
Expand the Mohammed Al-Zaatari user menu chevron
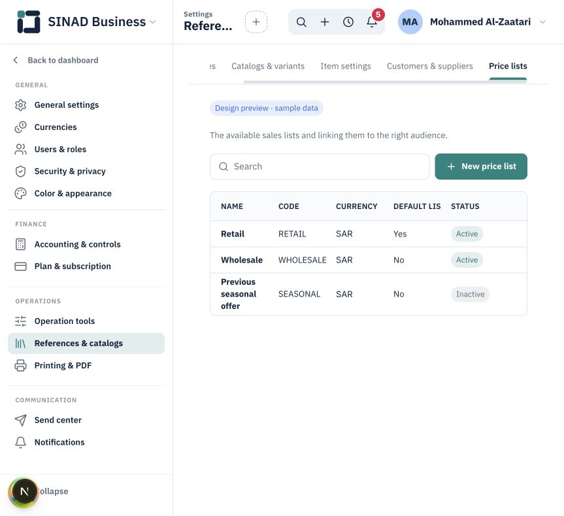(543, 22)
